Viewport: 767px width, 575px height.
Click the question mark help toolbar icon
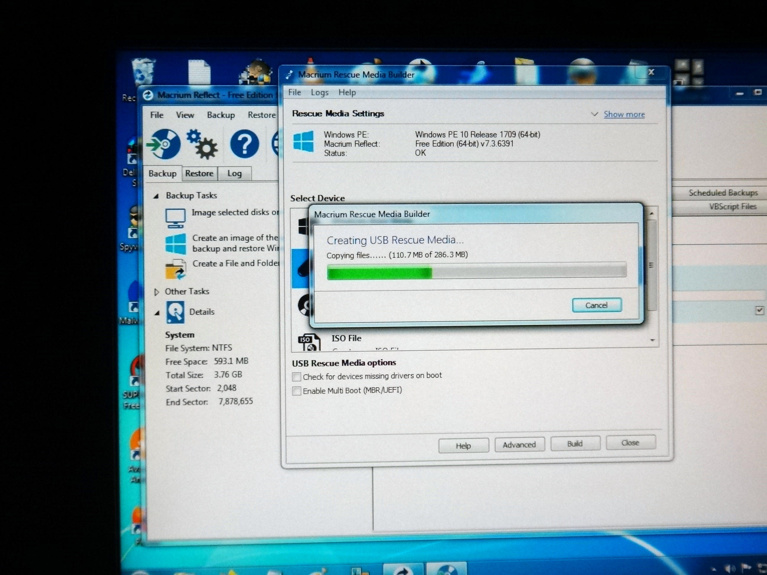244,144
